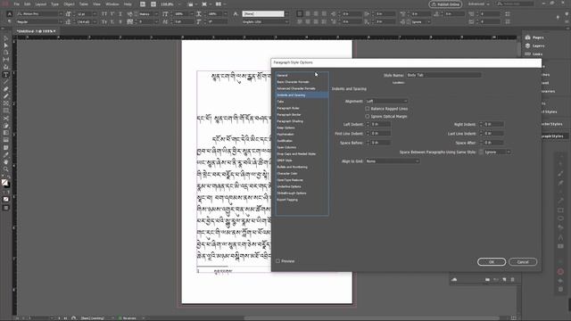
Task: Click OK in Paragraph Style Options
Action: (x=492, y=261)
